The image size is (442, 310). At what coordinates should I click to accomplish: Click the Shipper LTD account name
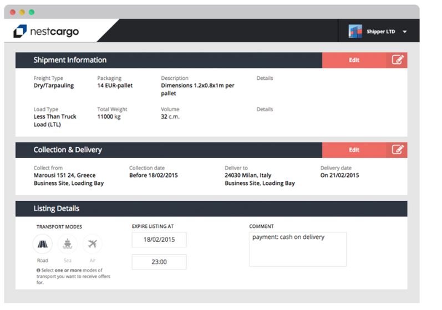coord(380,32)
